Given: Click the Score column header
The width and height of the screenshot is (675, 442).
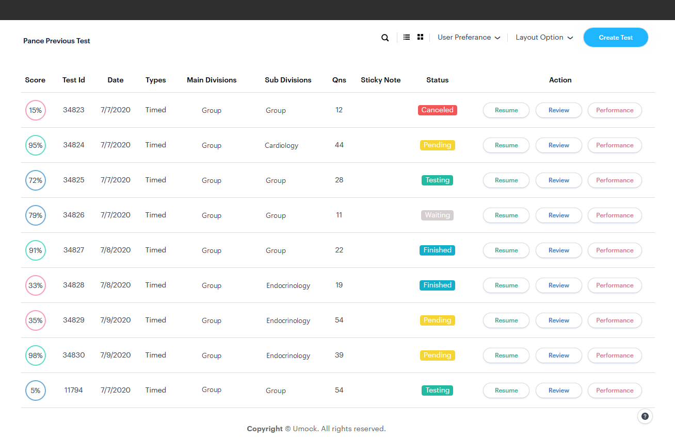Looking at the screenshot, I should click(35, 80).
